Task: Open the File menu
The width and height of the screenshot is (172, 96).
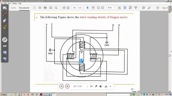Action: click(2, 3)
